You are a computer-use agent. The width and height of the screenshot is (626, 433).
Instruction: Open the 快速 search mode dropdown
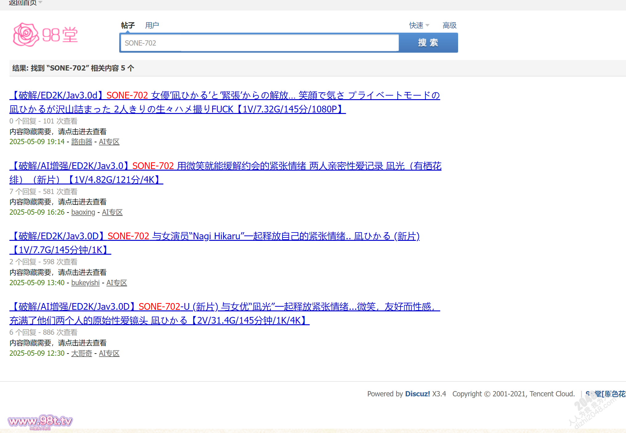tap(419, 25)
